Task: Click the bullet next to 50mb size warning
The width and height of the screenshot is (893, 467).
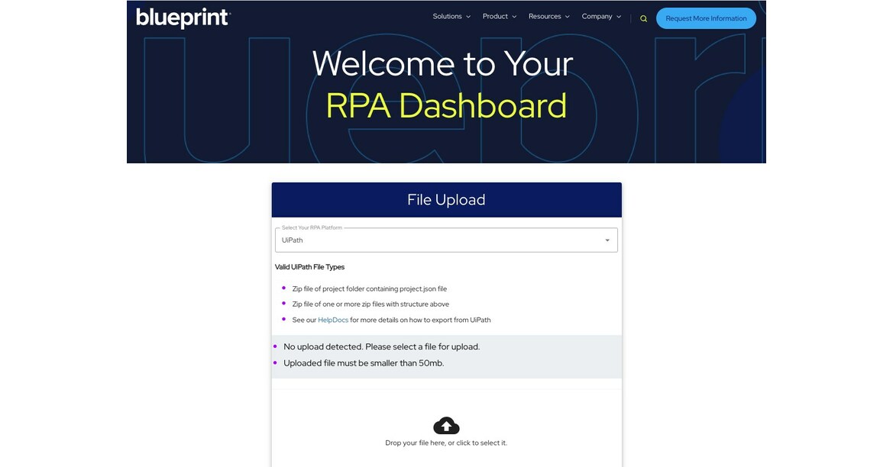Action: pyautogui.click(x=275, y=363)
